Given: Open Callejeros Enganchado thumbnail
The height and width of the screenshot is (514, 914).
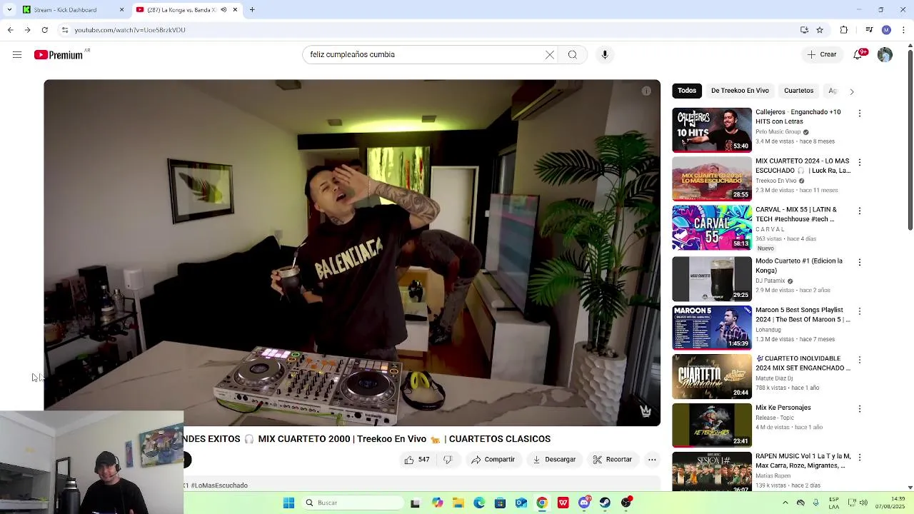Looking at the screenshot, I should [x=712, y=130].
